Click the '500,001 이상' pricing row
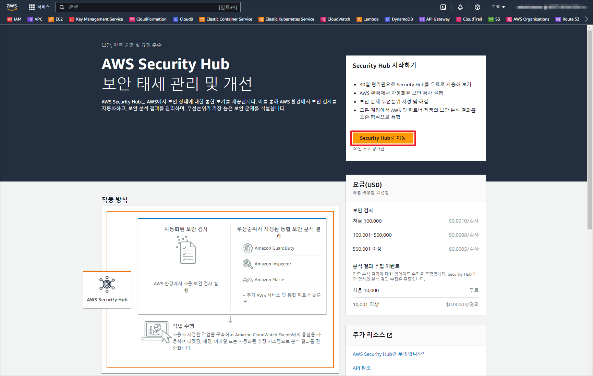This screenshot has height=376, width=593. click(416, 249)
